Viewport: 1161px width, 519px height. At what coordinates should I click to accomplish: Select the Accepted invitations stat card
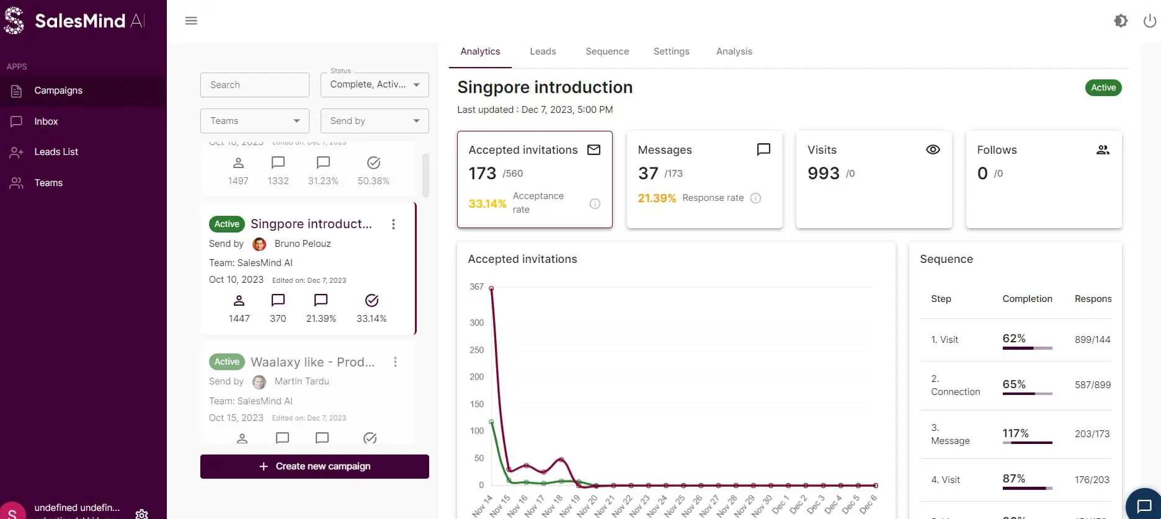535,179
